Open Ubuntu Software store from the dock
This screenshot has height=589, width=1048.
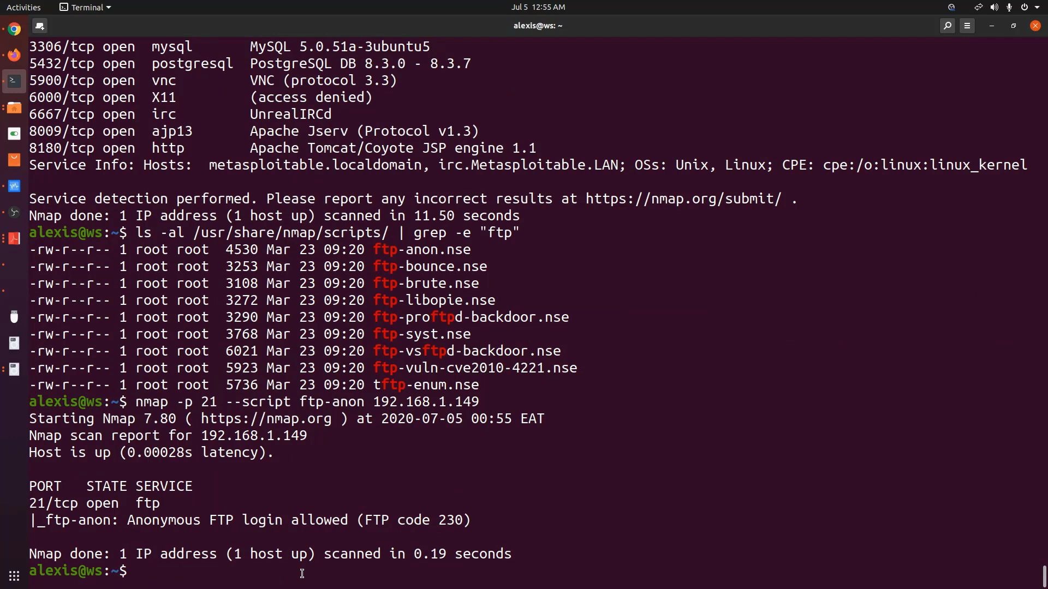tap(14, 159)
